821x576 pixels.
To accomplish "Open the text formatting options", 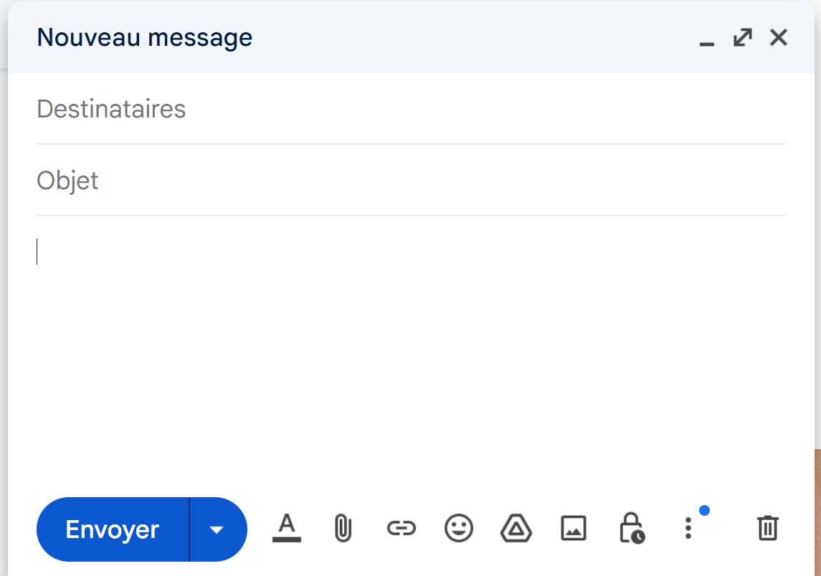I will [287, 529].
